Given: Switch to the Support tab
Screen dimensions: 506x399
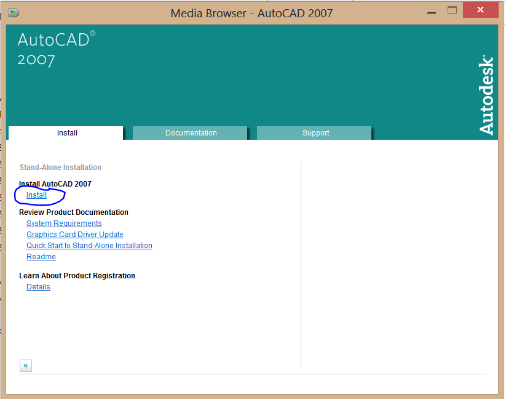Looking at the screenshot, I should tap(314, 133).
